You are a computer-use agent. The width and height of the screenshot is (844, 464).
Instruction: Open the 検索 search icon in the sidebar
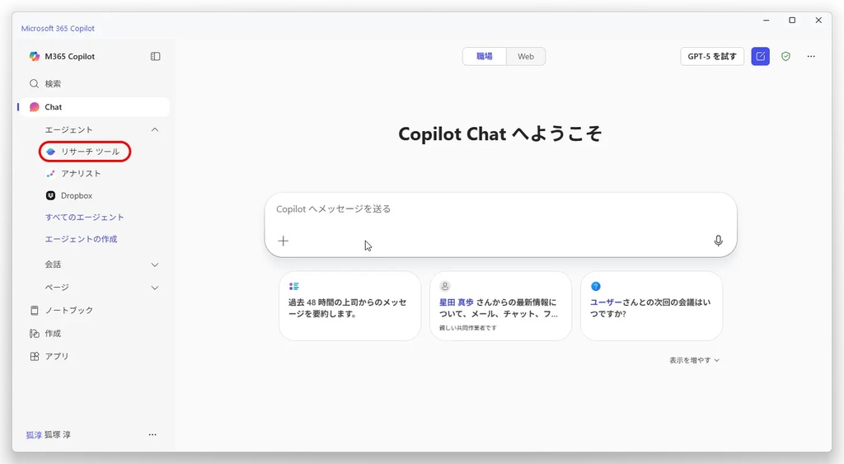point(34,83)
